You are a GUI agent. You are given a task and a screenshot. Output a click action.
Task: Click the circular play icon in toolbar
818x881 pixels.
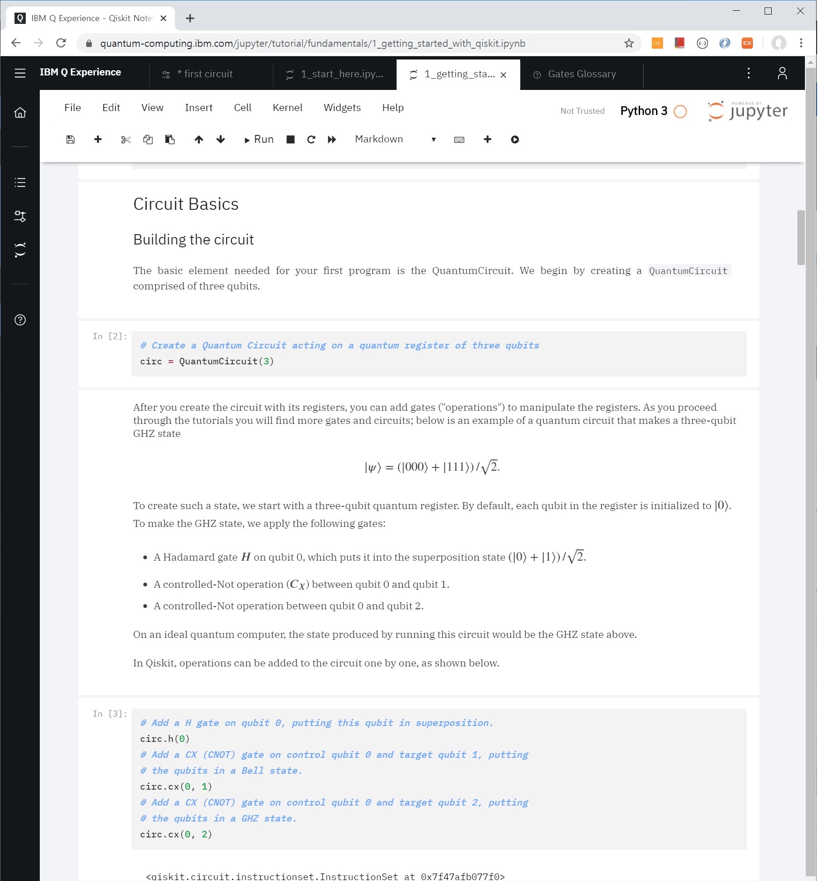click(515, 140)
